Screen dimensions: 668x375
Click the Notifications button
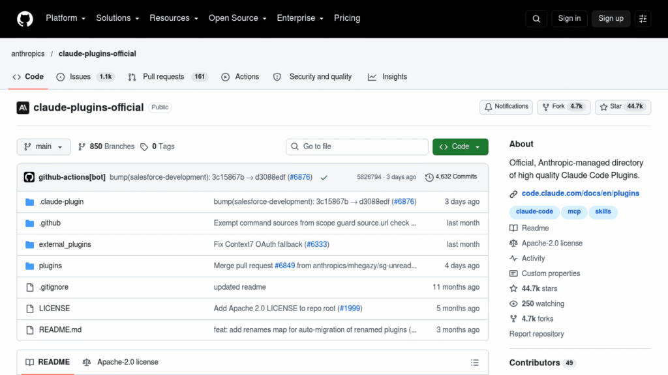pyautogui.click(x=506, y=107)
